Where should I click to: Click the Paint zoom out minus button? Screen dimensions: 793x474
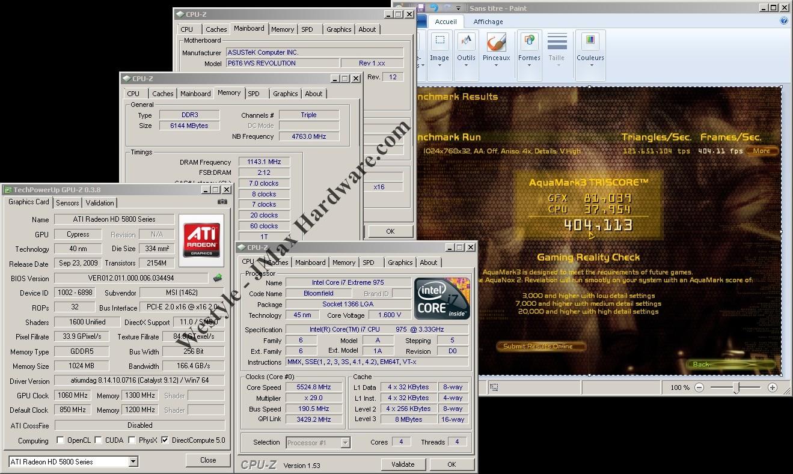(x=699, y=388)
